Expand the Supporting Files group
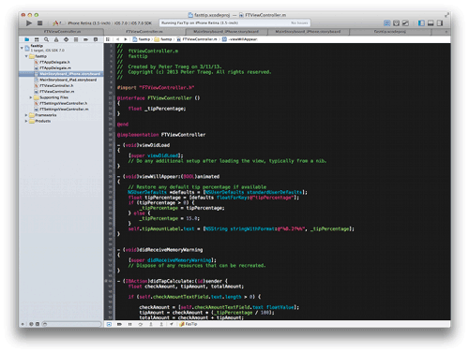Screen dimensions: 469x353 pyautogui.click(x=31, y=97)
